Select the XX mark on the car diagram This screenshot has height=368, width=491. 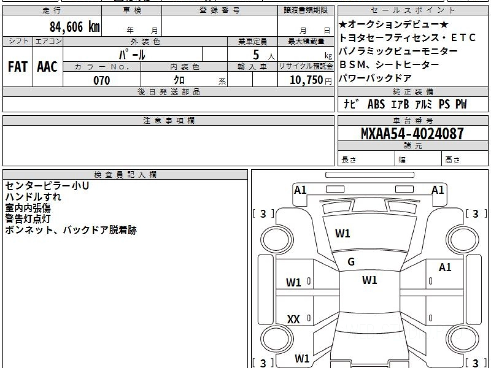pyautogui.click(x=293, y=320)
